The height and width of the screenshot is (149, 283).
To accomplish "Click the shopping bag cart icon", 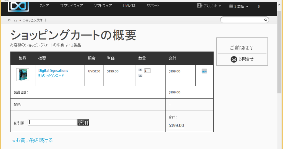I will [x=231, y=6].
